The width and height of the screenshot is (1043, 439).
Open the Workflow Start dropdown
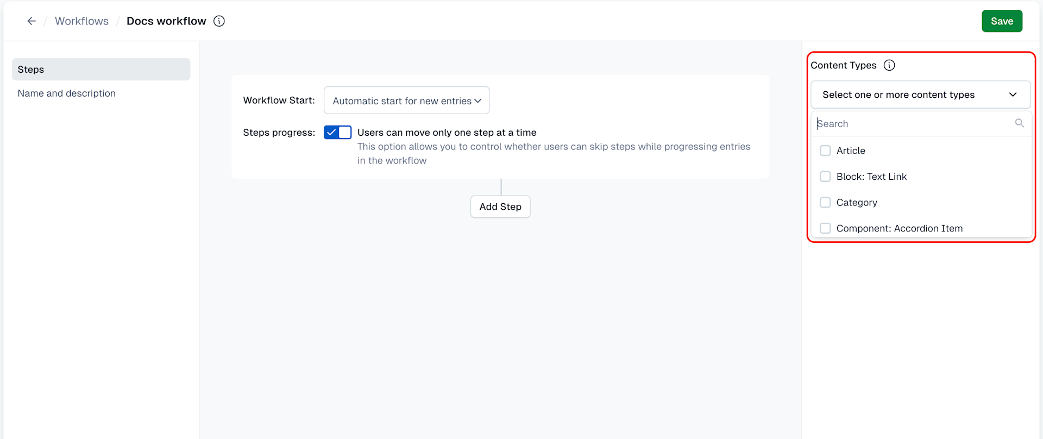(x=406, y=101)
